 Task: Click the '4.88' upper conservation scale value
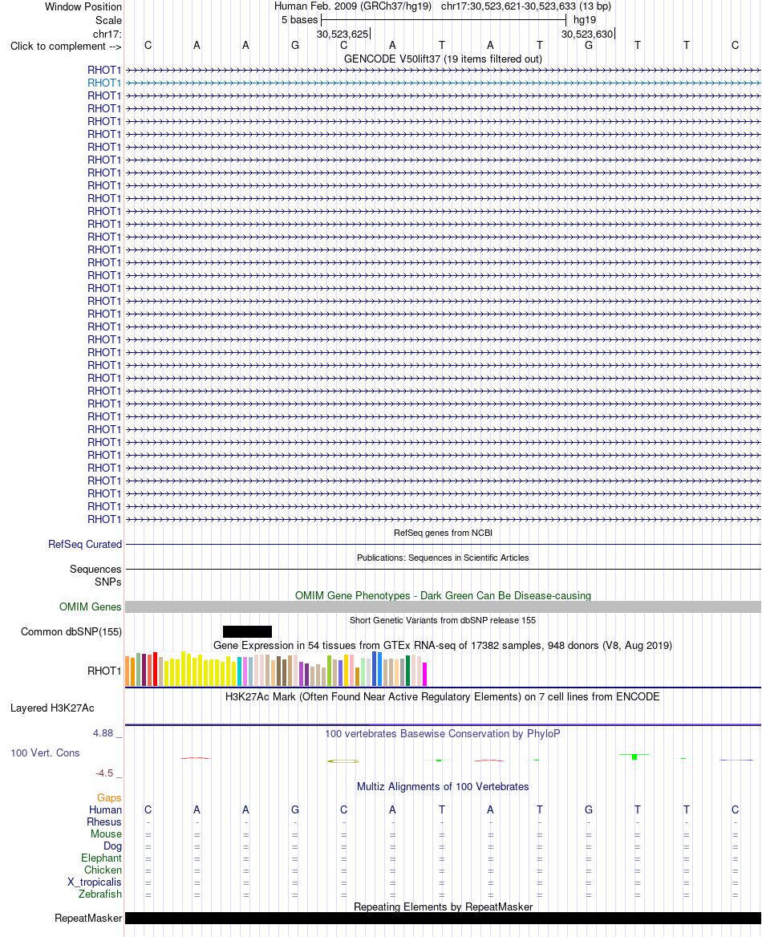[x=103, y=733]
